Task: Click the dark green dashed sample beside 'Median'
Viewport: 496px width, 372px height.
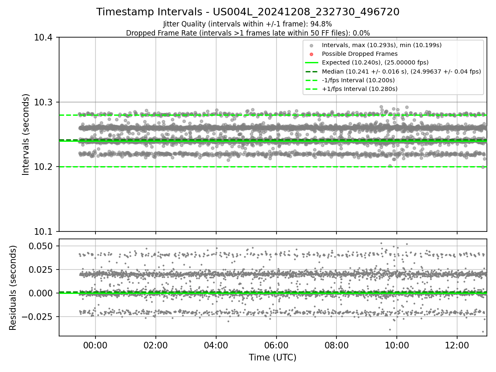Action: tap(312, 71)
